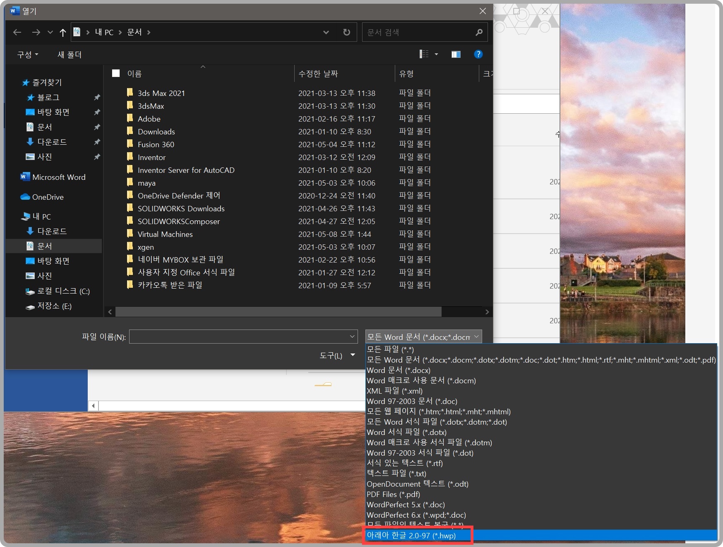723x547 pixels.
Task: Go back using the back arrow
Action: [x=17, y=32]
